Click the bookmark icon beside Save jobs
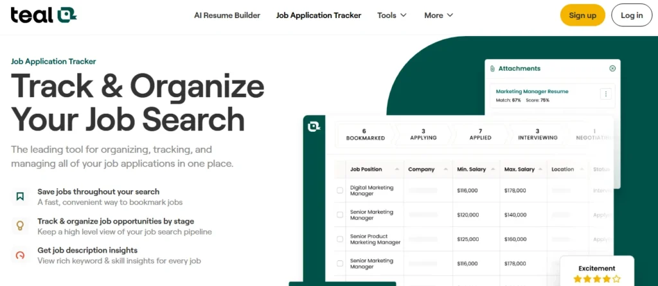The height and width of the screenshot is (286, 658). click(20, 196)
